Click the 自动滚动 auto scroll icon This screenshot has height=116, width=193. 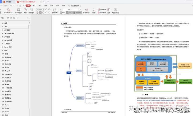pyautogui.click(x=86, y=10)
